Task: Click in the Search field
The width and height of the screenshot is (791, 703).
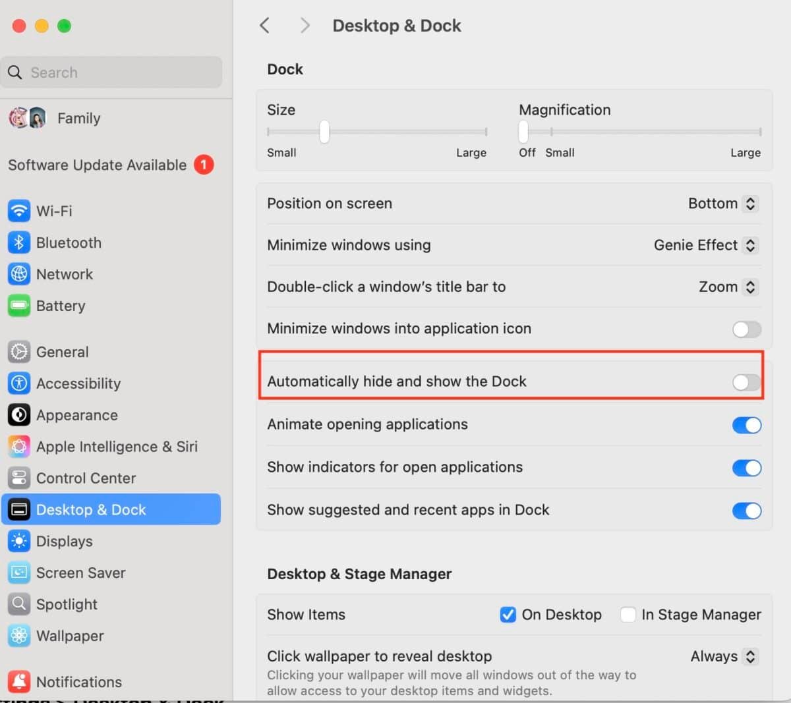Action: tap(111, 72)
